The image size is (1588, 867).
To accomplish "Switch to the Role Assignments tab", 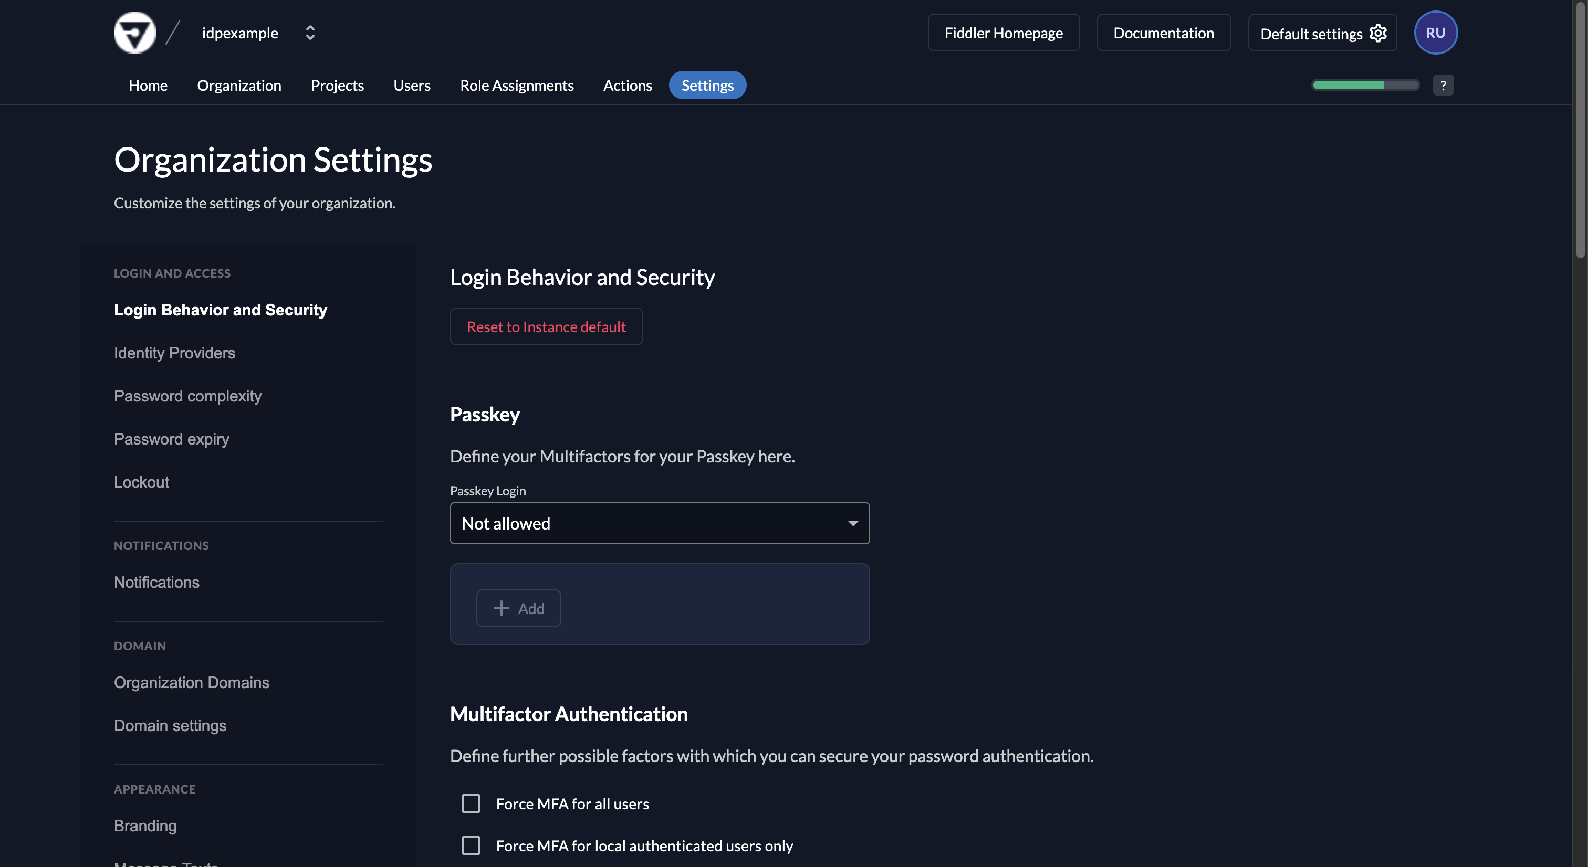I will (x=517, y=85).
